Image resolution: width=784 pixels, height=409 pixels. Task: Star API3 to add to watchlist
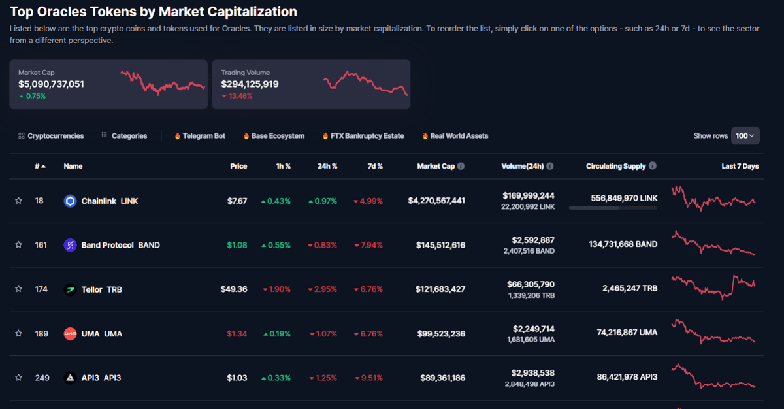pos(18,378)
